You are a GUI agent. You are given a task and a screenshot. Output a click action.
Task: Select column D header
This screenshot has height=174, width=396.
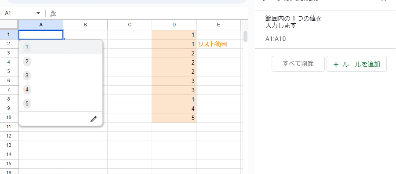pos(174,25)
